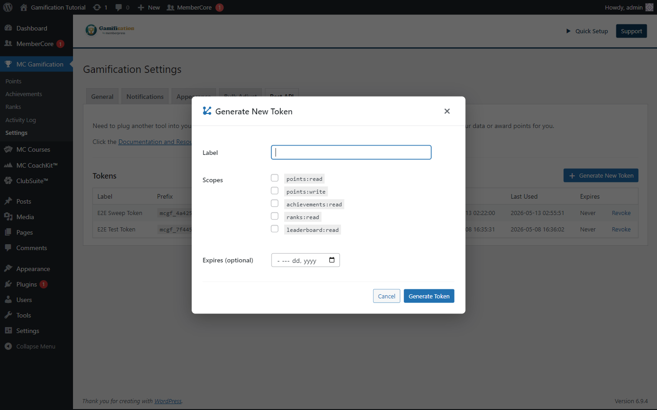The width and height of the screenshot is (657, 410).
Task: Expand Quick Setup disclosure triangle
Action: point(568,31)
